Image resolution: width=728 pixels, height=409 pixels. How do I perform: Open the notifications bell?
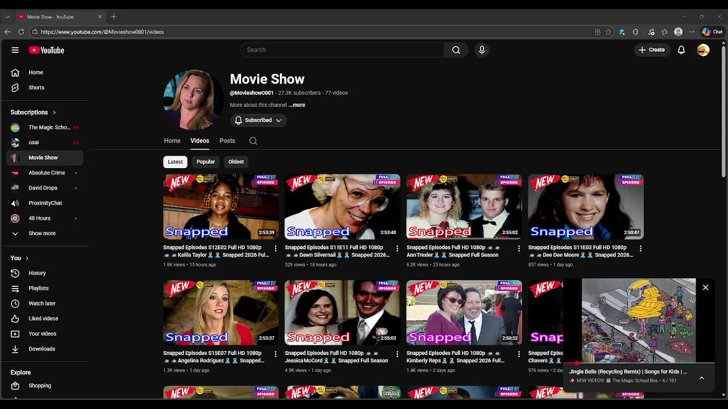tap(681, 50)
